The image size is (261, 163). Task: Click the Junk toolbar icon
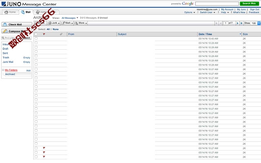point(49,23)
